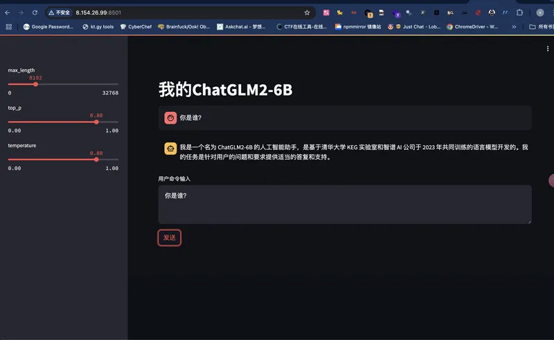Focus the 用户命令输入 text area
Viewport: 554px width, 340px height.
345,205
